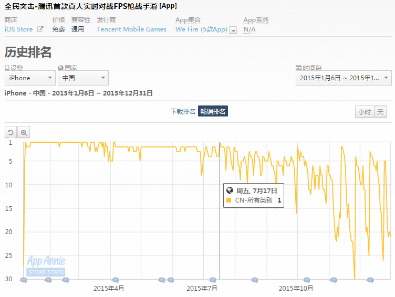Click the App集合 label
This screenshot has height=297, width=395.
click(188, 20)
